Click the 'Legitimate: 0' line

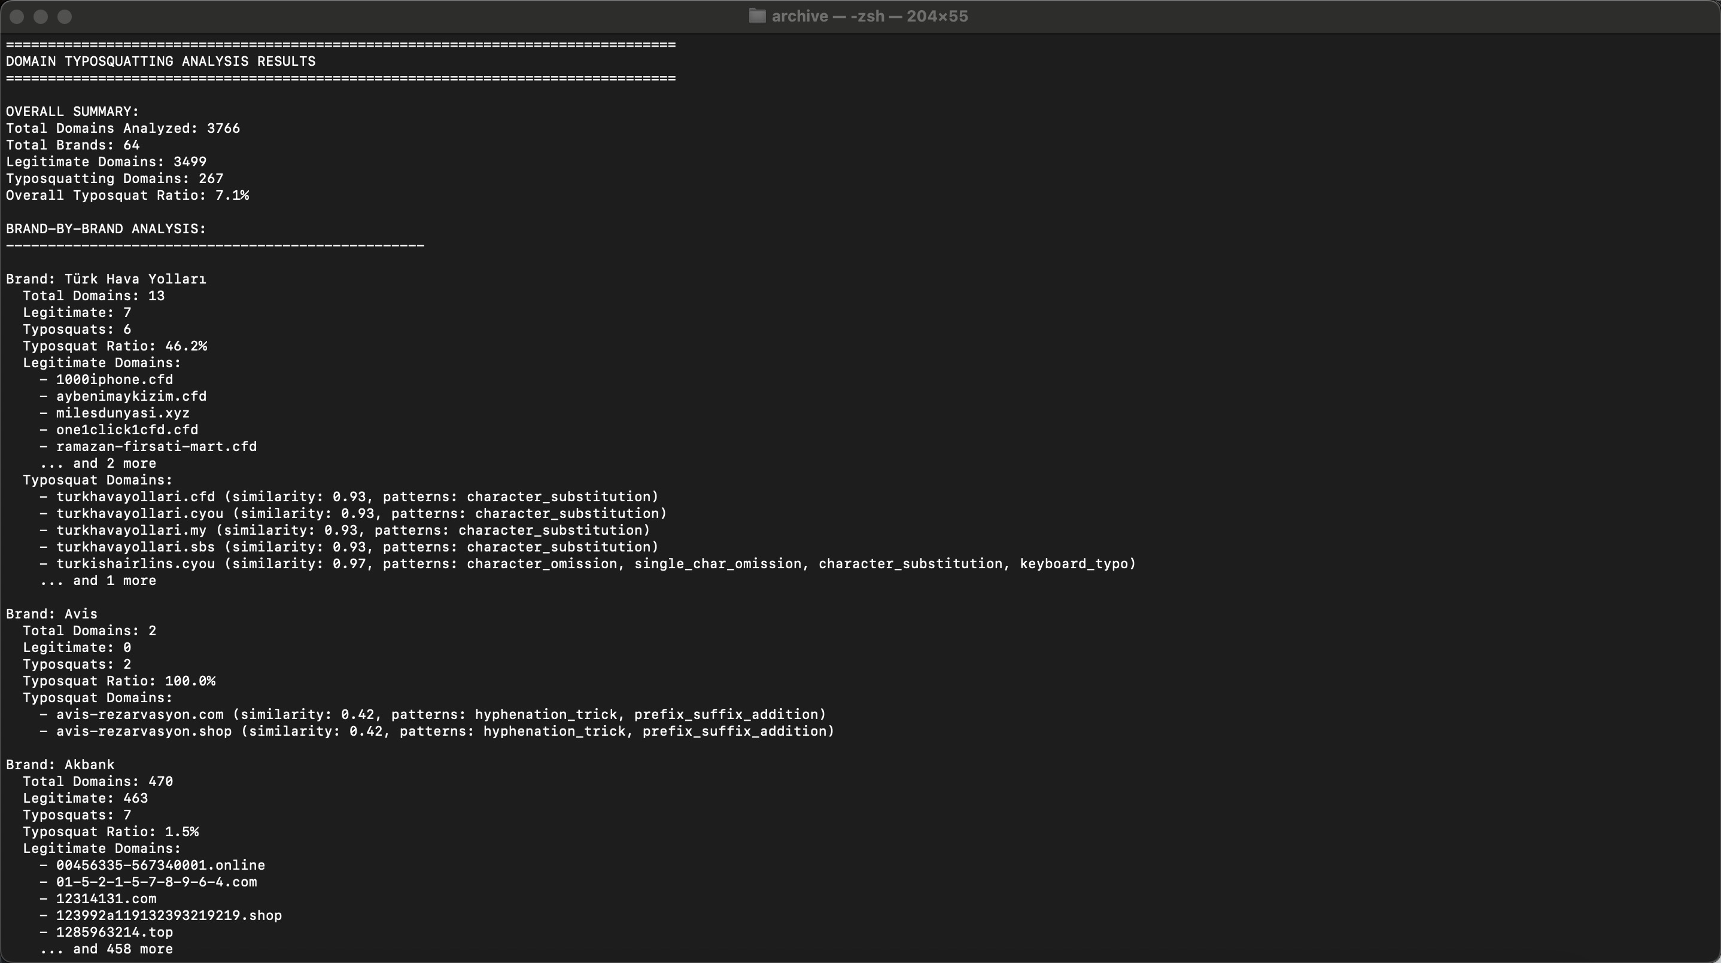pyautogui.click(x=77, y=647)
